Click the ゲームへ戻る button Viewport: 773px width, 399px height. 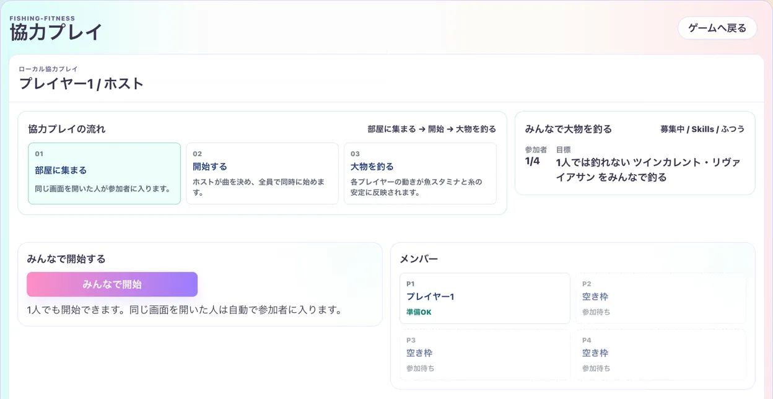point(717,28)
